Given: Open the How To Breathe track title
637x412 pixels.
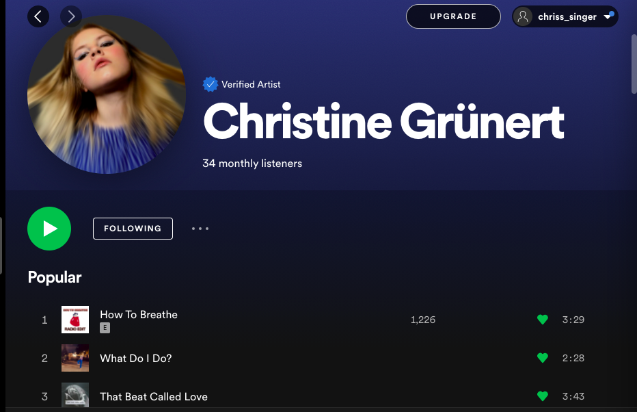Looking at the screenshot, I should pos(139,314).
